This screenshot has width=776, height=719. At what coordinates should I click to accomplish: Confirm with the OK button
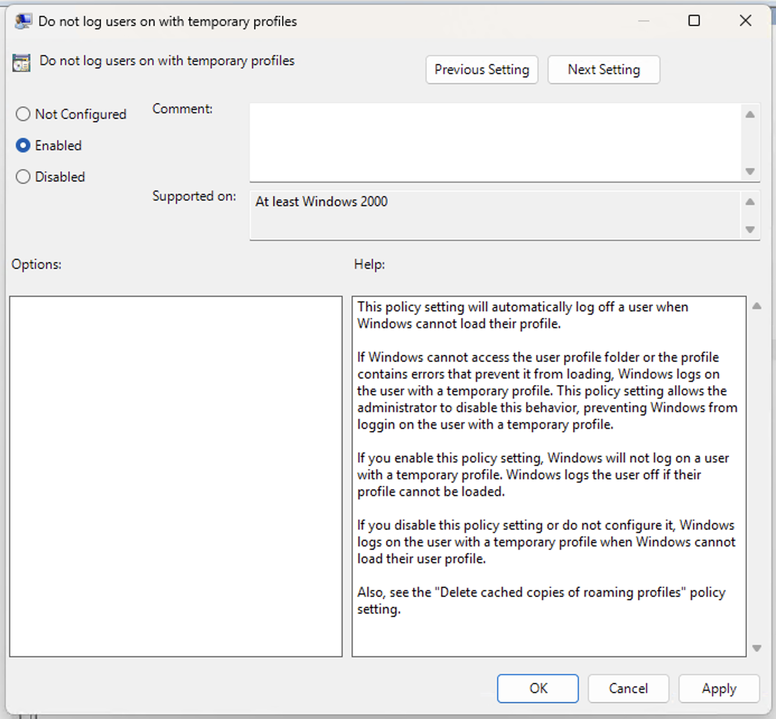[538, 688]
